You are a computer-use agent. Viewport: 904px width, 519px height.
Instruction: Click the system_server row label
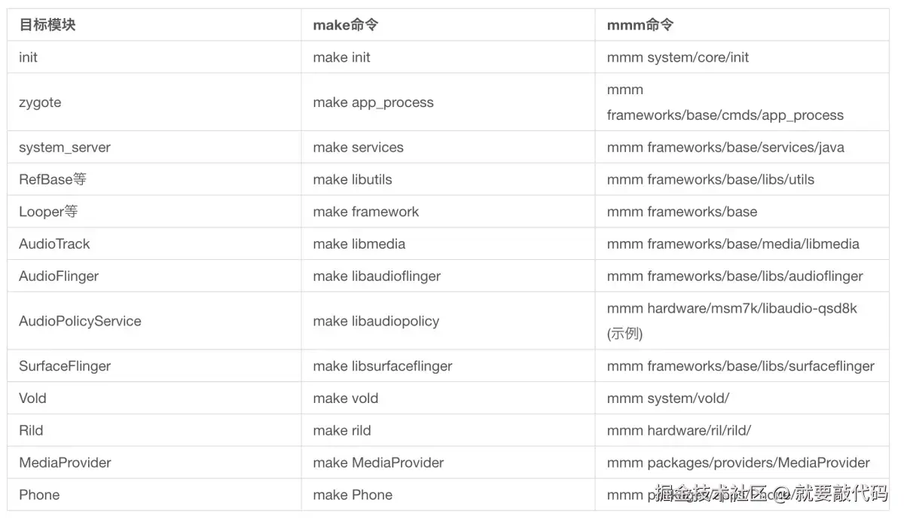click(65, 148)
